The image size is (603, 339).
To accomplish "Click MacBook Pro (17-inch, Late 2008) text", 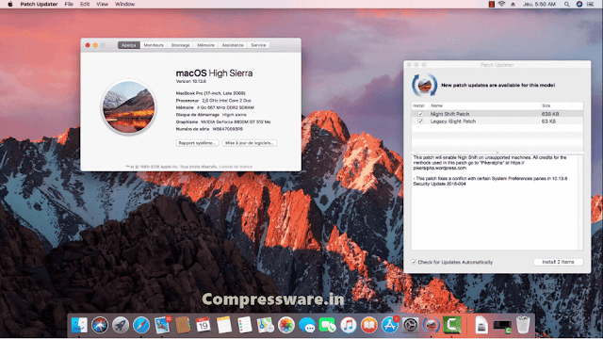I will click(x=210, y=93).
